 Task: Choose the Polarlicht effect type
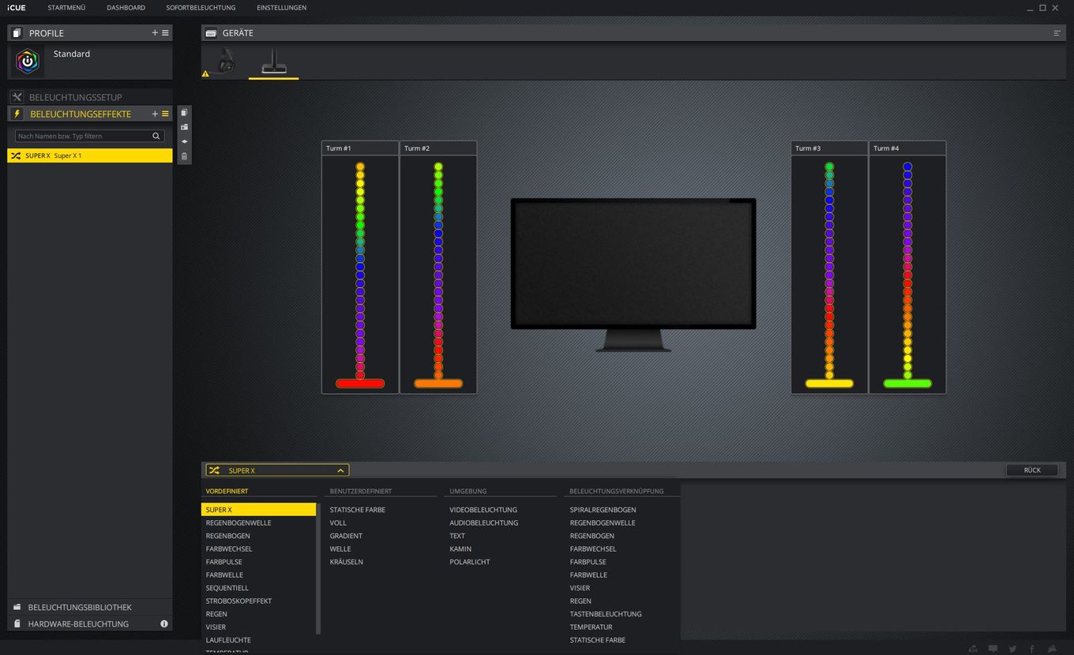tap(470, 562)
